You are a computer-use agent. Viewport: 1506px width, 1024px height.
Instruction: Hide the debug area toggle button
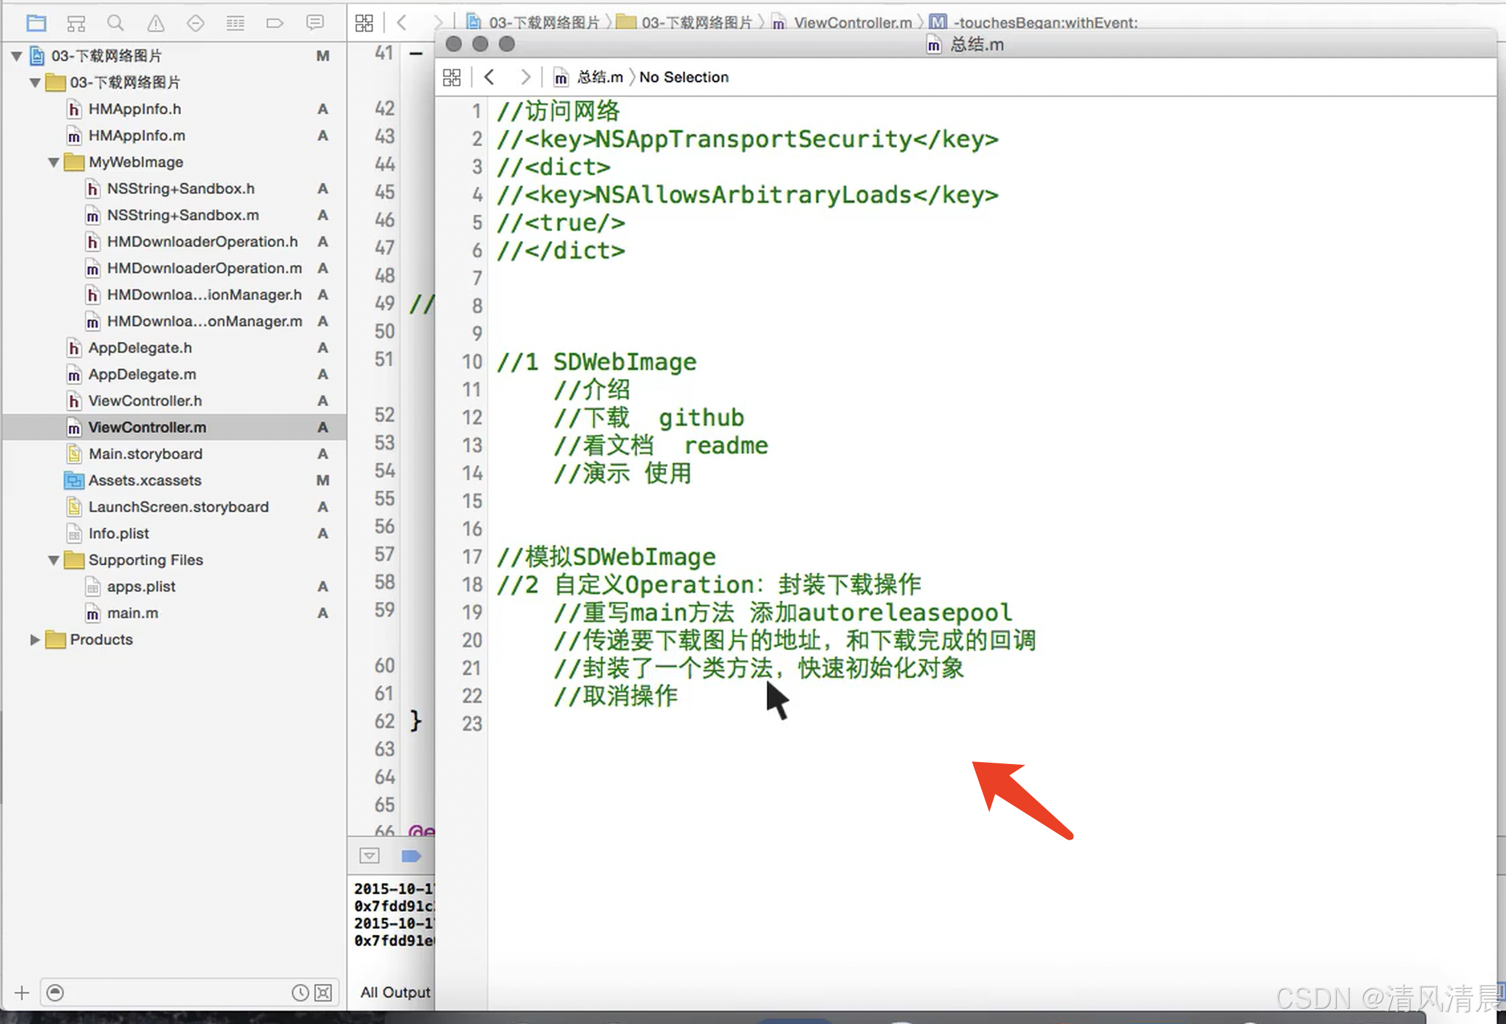pos(370,856)
